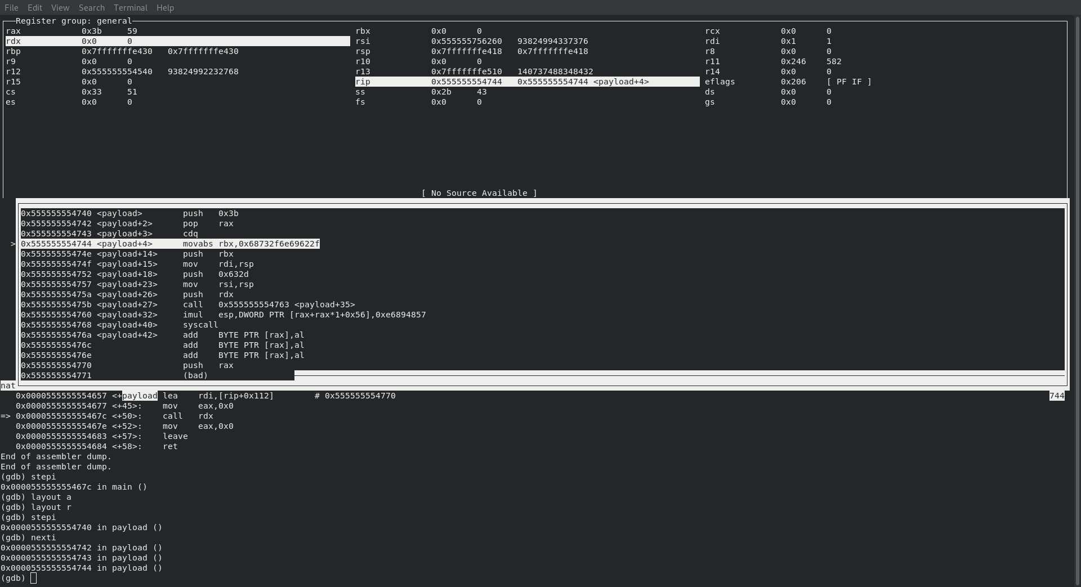The width and height of the screenshot is (1081, 587).
Task: Focus the bottom gdb prompt cursor
Action: tap(34, 578)
